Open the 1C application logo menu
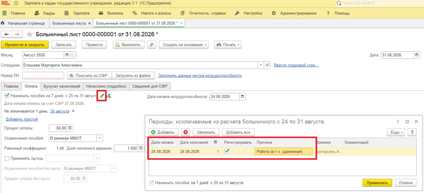This screenshot has width=424, height=193. coord(5,4)
